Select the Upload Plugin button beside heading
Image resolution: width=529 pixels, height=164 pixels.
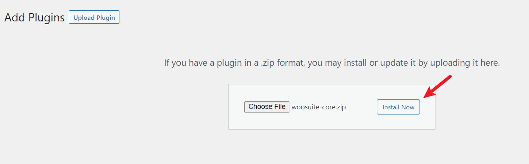[x=94, y=18]
